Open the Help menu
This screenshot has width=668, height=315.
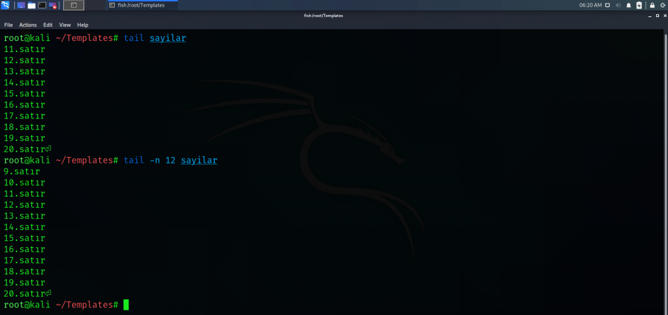[82, 25]
